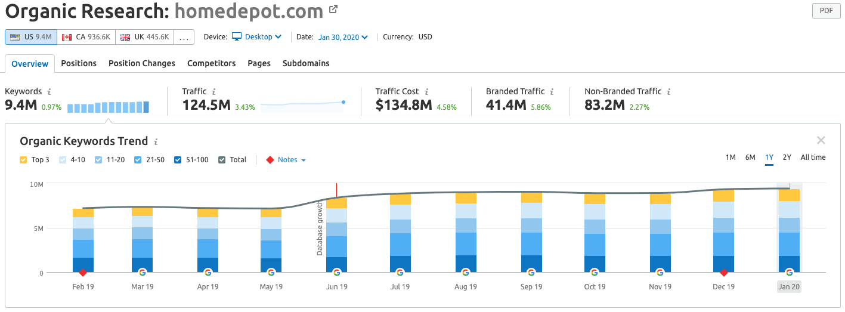Click the Traffic Cost info icon

[x=426, y=92]
